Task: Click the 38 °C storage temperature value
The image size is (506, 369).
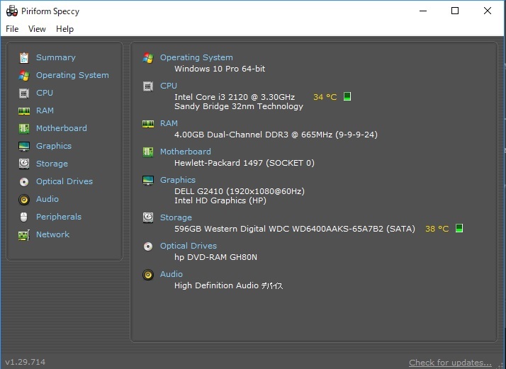Action: (x=437, y=229)
